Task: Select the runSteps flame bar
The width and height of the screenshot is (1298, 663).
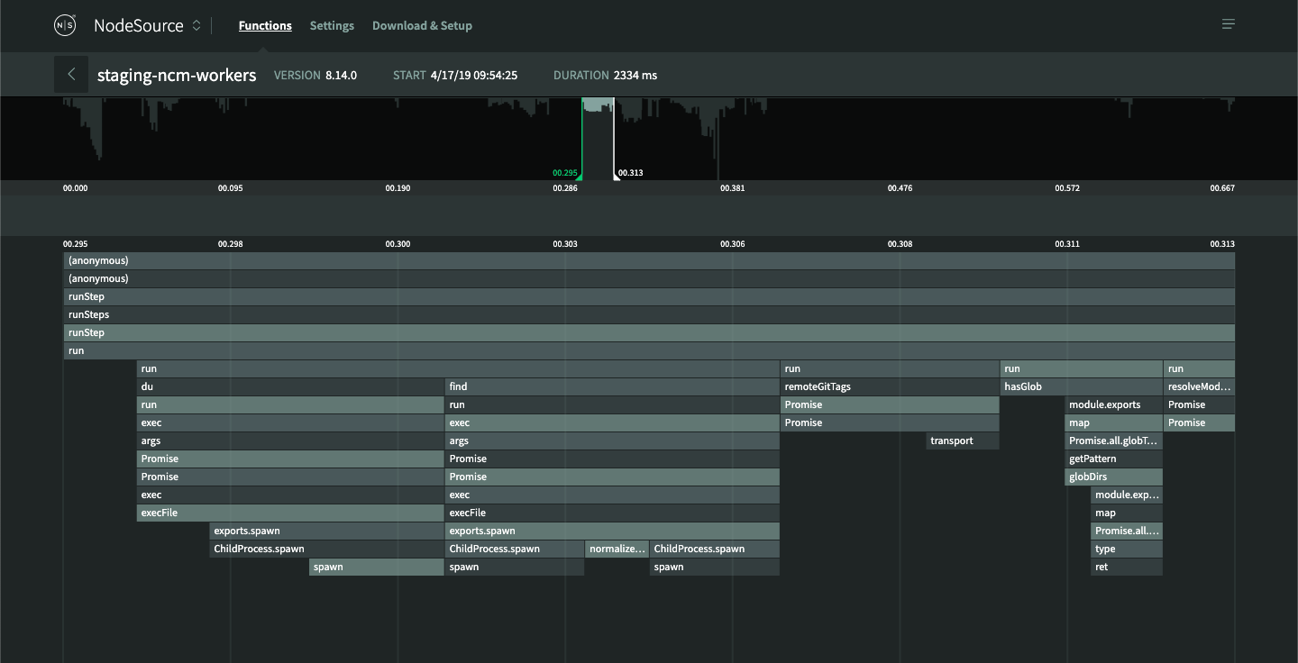Action: click(x=649, y=315)
